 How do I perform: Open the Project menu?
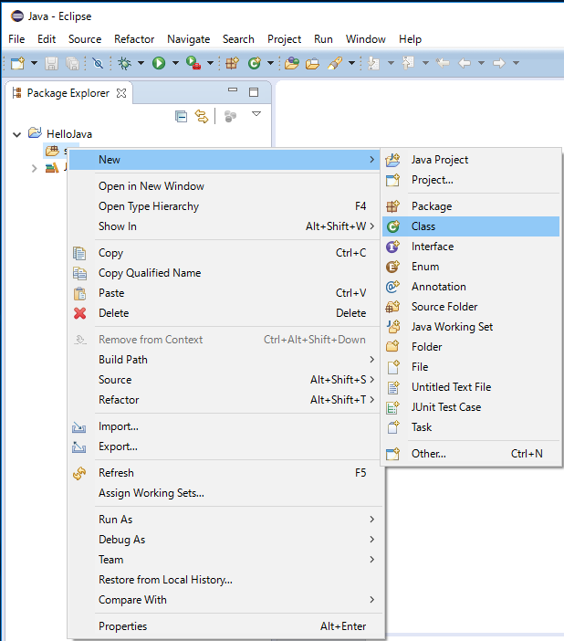tap(284, 39)
